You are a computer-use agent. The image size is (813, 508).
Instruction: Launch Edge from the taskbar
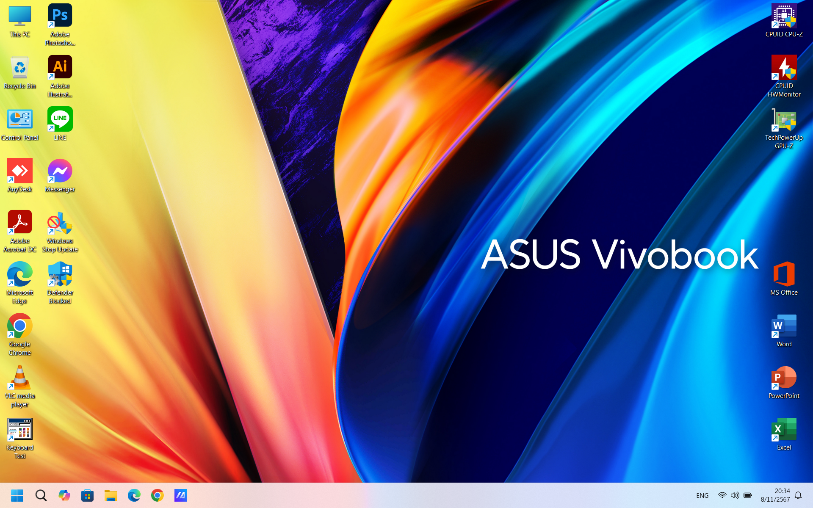tap(134, 495)
